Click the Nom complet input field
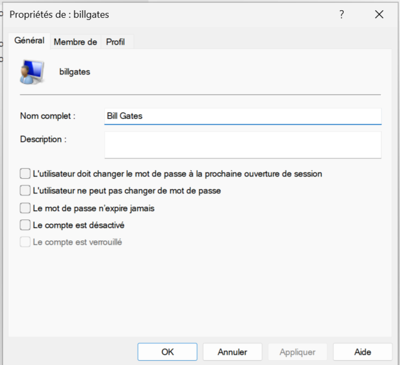 pos(243,116)
